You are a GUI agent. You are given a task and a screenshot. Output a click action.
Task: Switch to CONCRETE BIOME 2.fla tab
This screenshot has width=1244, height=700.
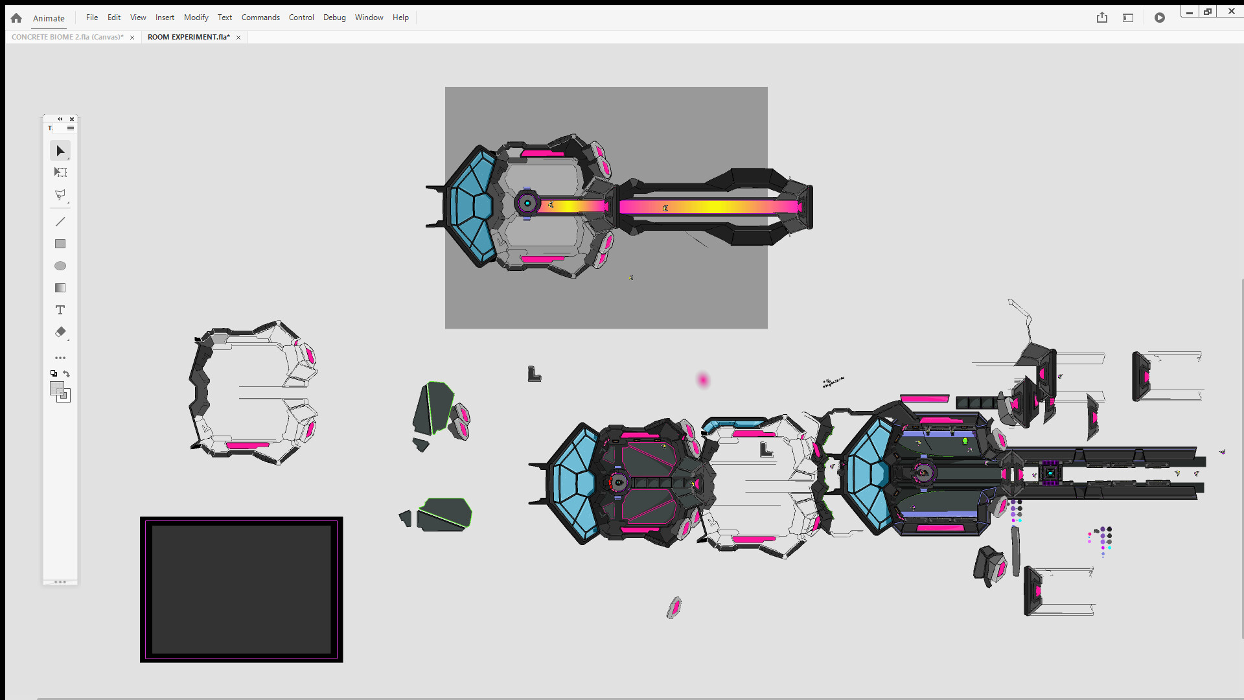[67, 37]
